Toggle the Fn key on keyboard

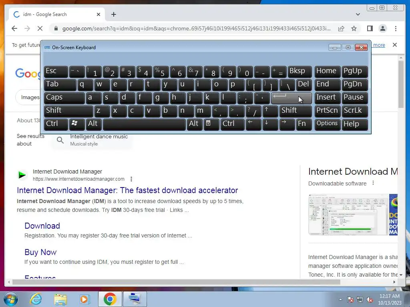(304, 124)
